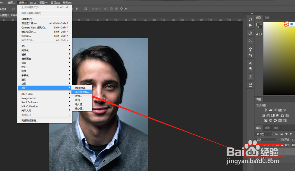The height and width of the screenshot is (171, 295).
Task: Open the Actions panel play icon
Action: pos(250,25)
